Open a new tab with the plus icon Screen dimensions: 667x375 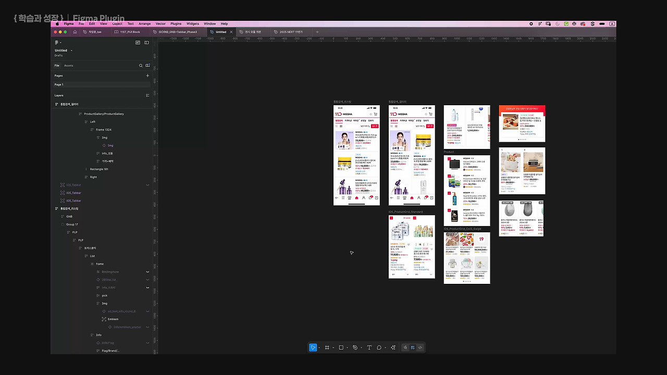pyautogui.click(x=317, y=32)
